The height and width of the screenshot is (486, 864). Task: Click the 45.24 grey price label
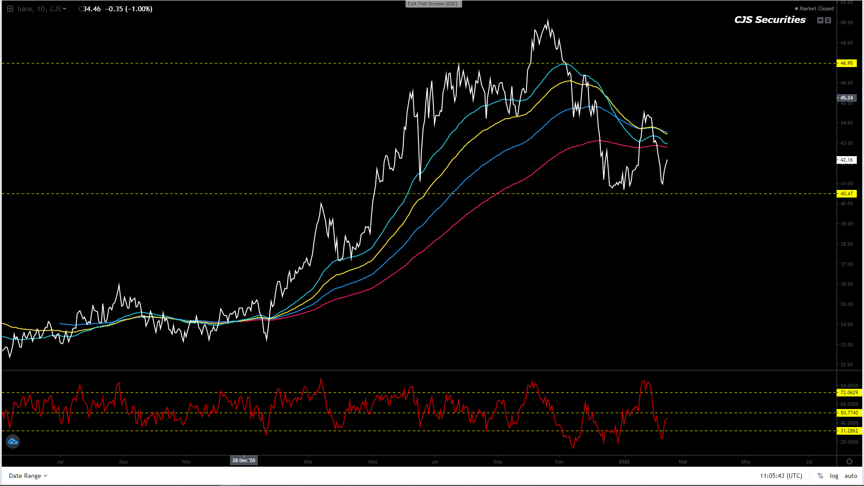click(x=846, y=98)
